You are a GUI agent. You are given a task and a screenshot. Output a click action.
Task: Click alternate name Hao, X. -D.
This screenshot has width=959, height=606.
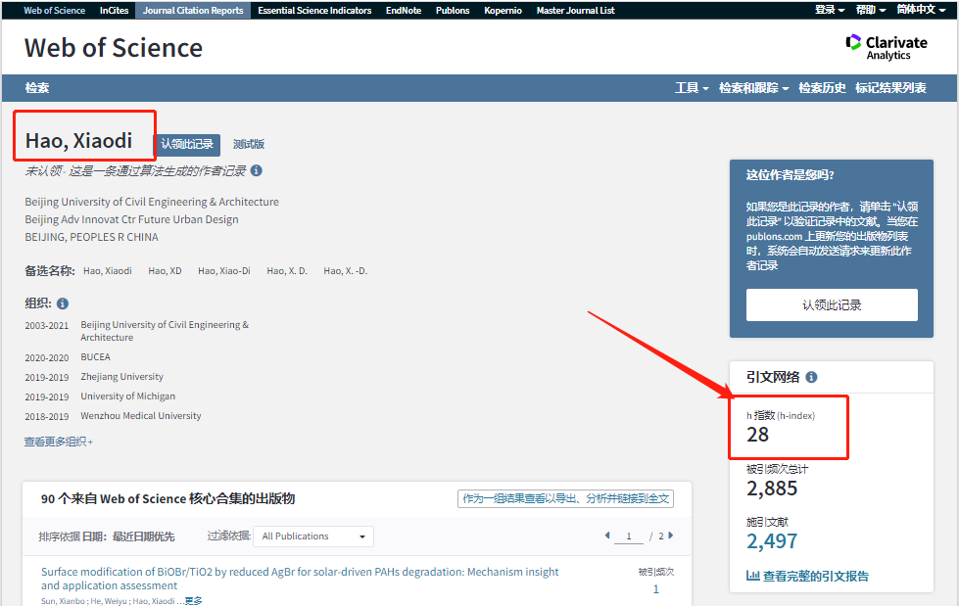coord(346,271)
